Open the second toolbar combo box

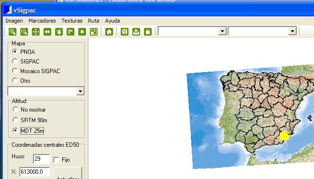pyautogui.click(x=292, y=31)
